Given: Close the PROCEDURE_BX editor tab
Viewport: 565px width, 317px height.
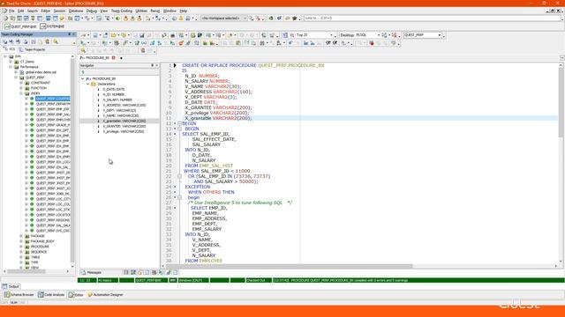Looking at the screenshot, I should (114, 58).
